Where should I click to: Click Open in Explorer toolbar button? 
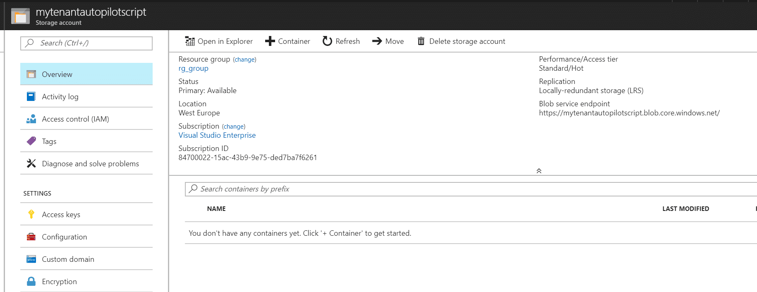tap(219, 41)
